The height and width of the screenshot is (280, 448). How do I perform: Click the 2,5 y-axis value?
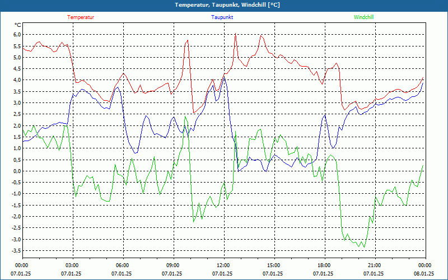17,114
